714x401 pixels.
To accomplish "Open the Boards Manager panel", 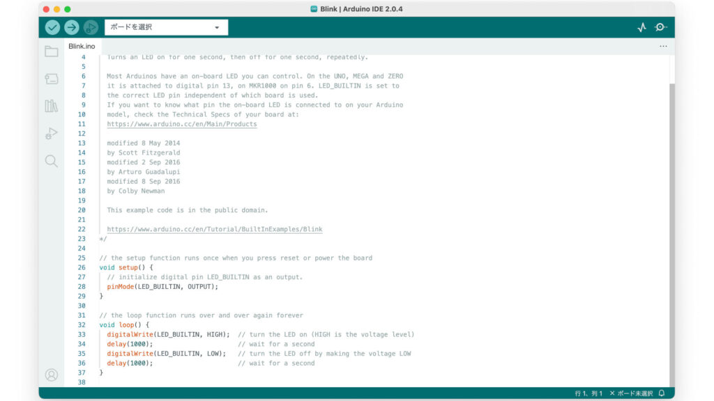I will click(51, 78).
